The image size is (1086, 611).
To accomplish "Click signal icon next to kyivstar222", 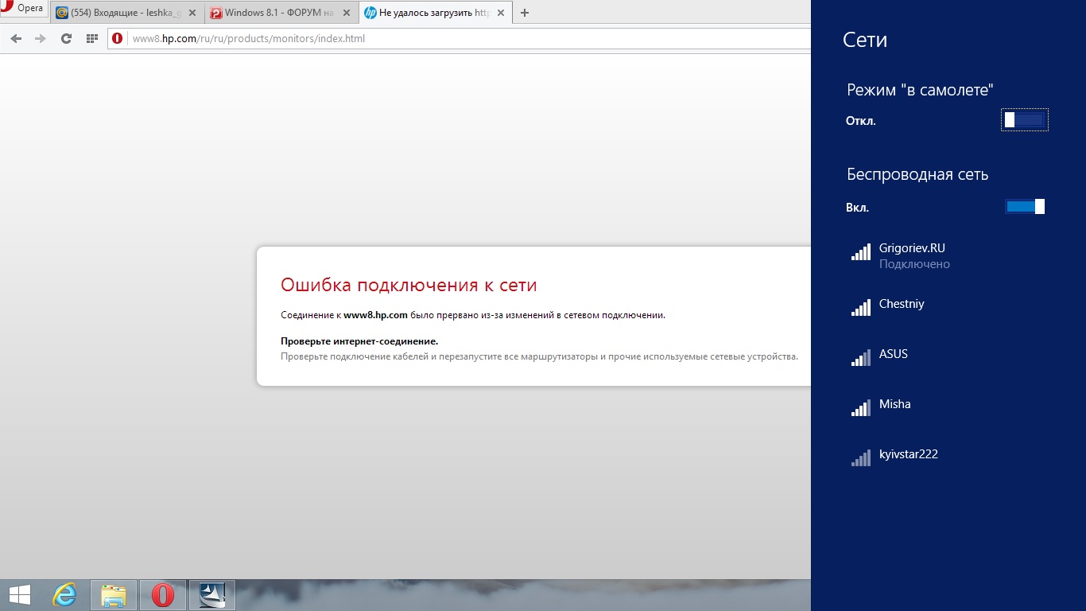I will [860, 458].
